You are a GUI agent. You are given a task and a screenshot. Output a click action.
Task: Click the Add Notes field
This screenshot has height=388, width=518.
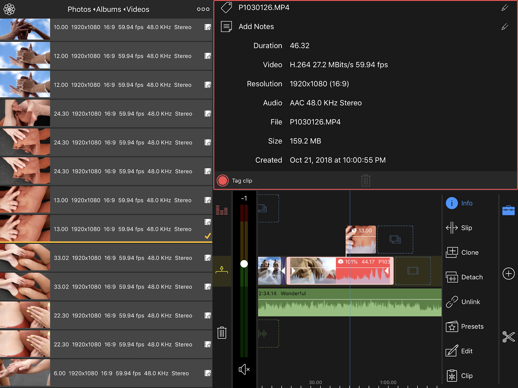click(x=256, y=27)
